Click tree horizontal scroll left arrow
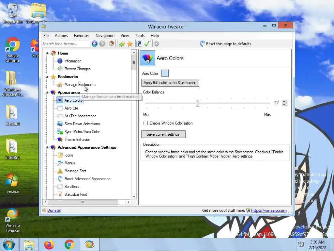334x251 pixels. pyautogui.click(x=45, y=202)
